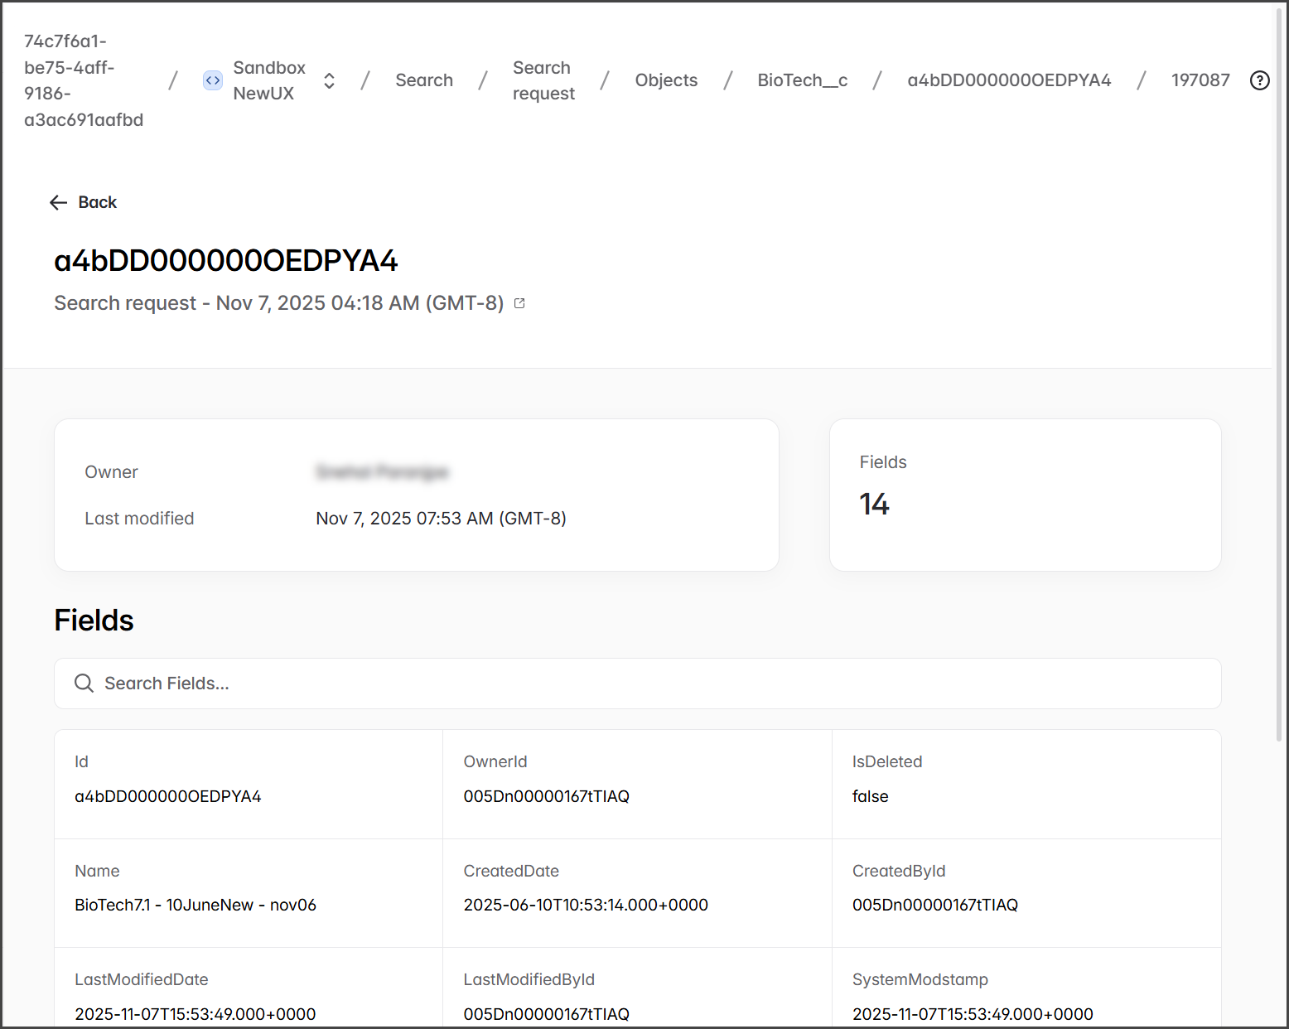Navigate to Search request breadcrumb
Screen dimensions: 1289x1029
tap(543, 80)
